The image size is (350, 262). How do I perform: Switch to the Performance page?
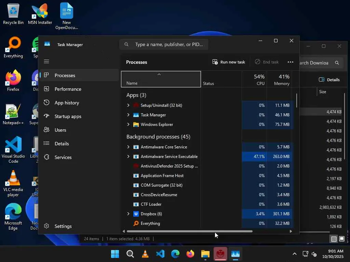coord(79,89)
